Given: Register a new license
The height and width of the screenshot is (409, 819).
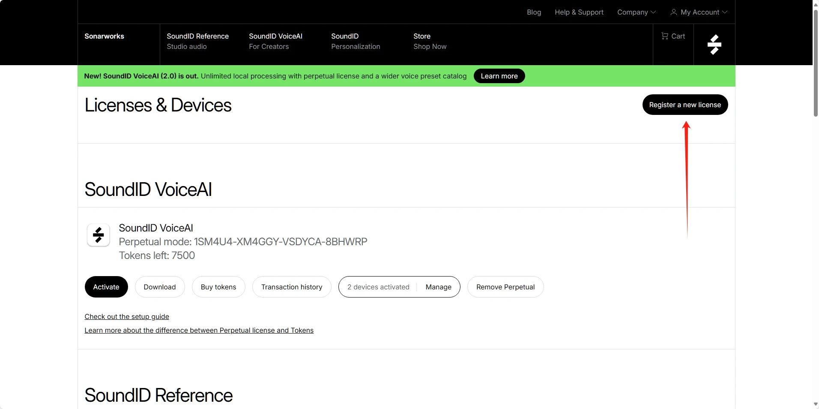Looking at the screenshot, I should coord(684,105).
